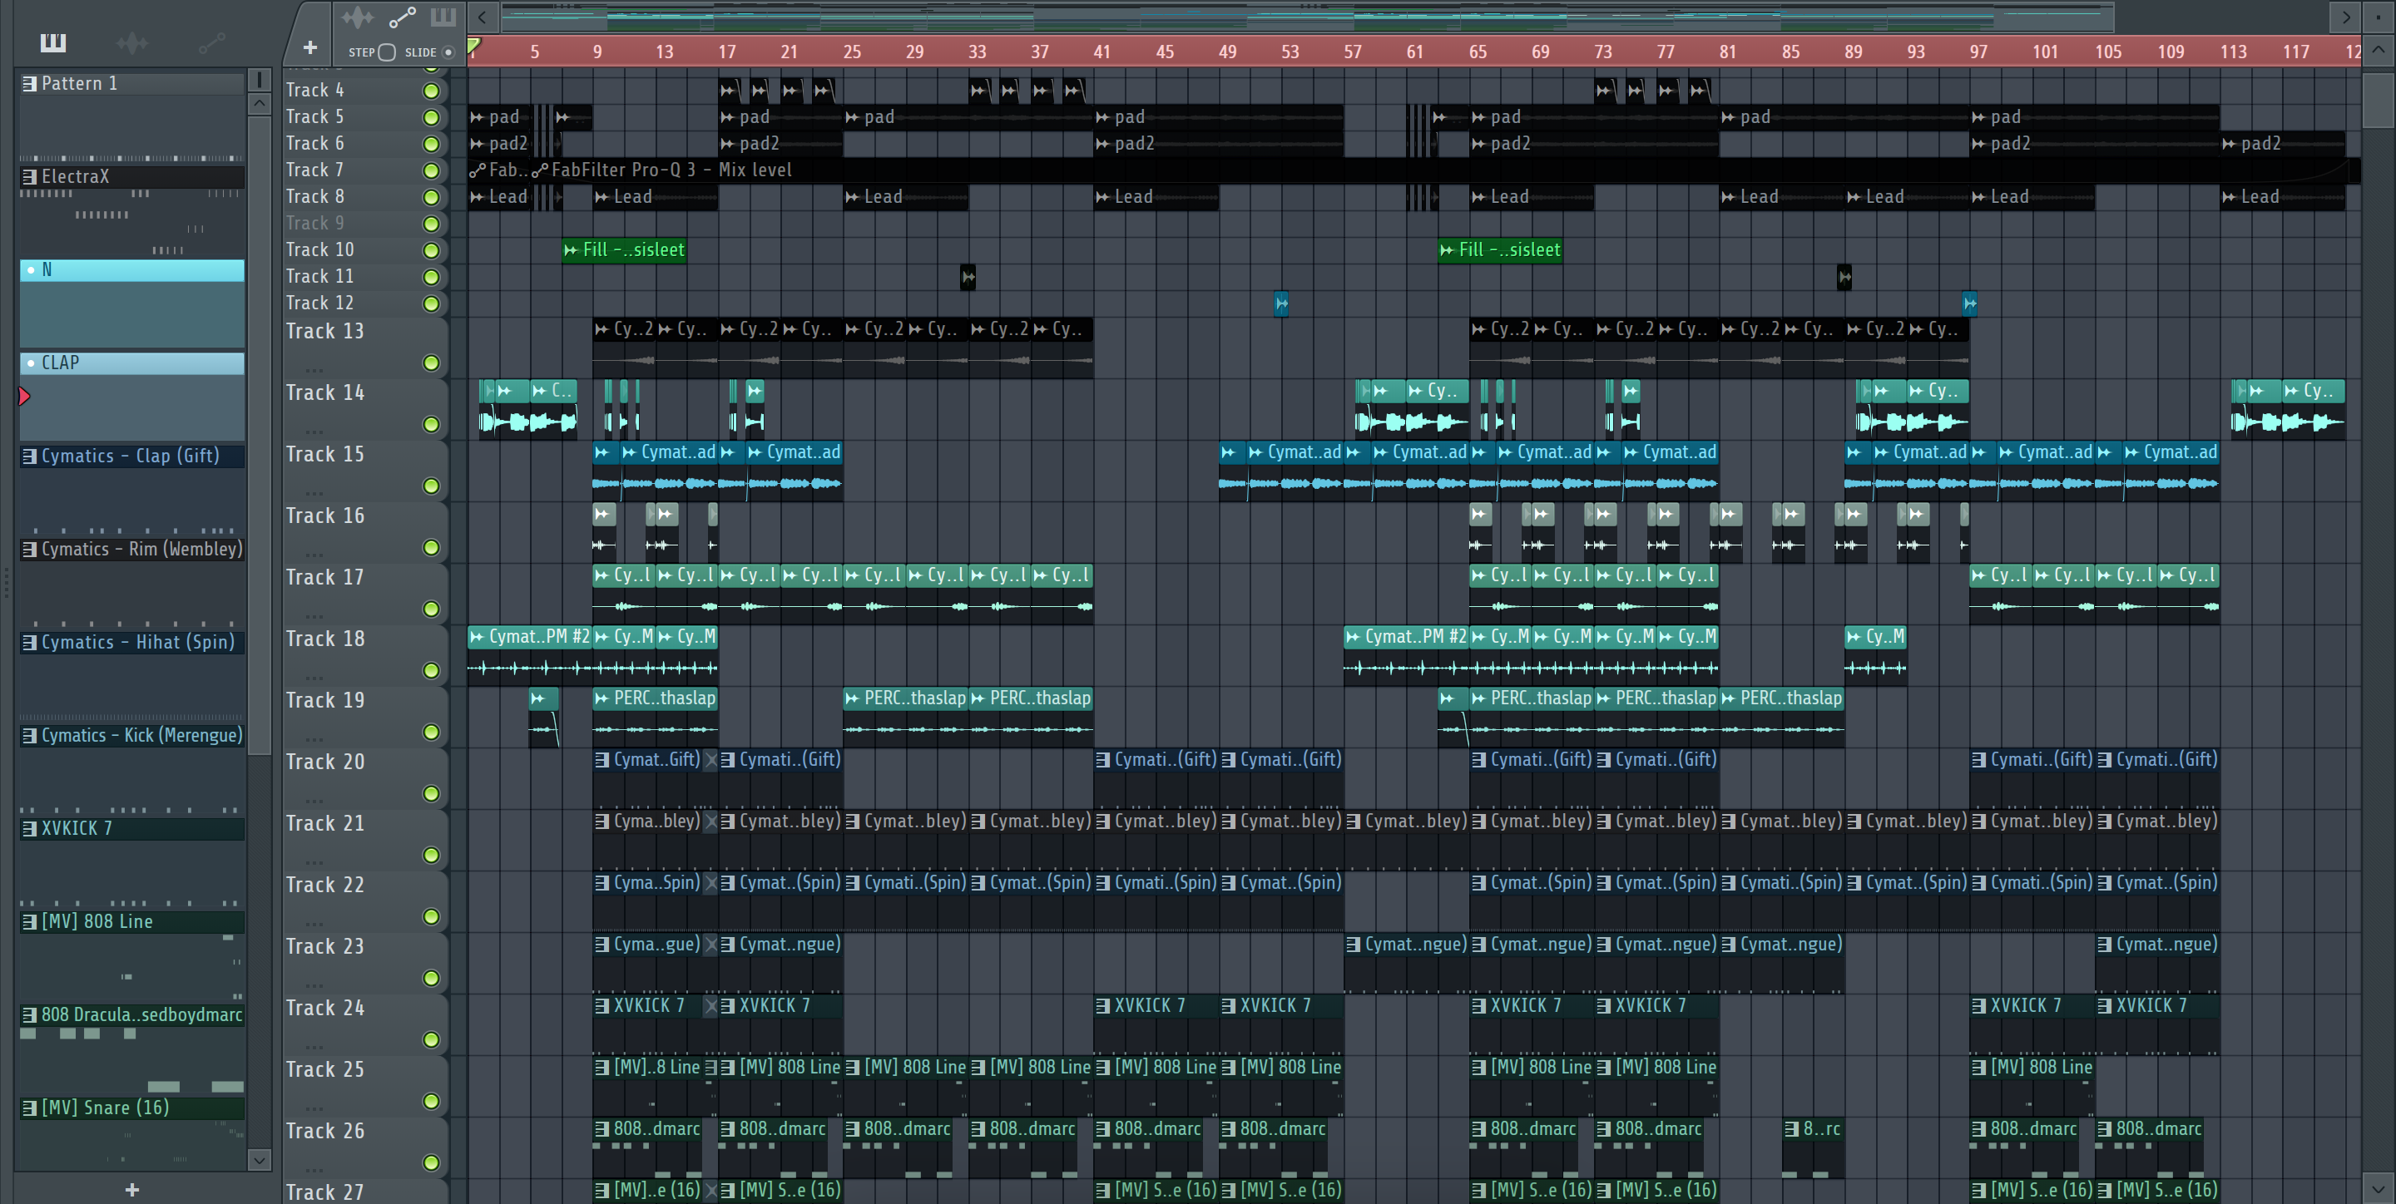Open first Cymat..PM #2 clip menu on Track 18

coord(478,637)
